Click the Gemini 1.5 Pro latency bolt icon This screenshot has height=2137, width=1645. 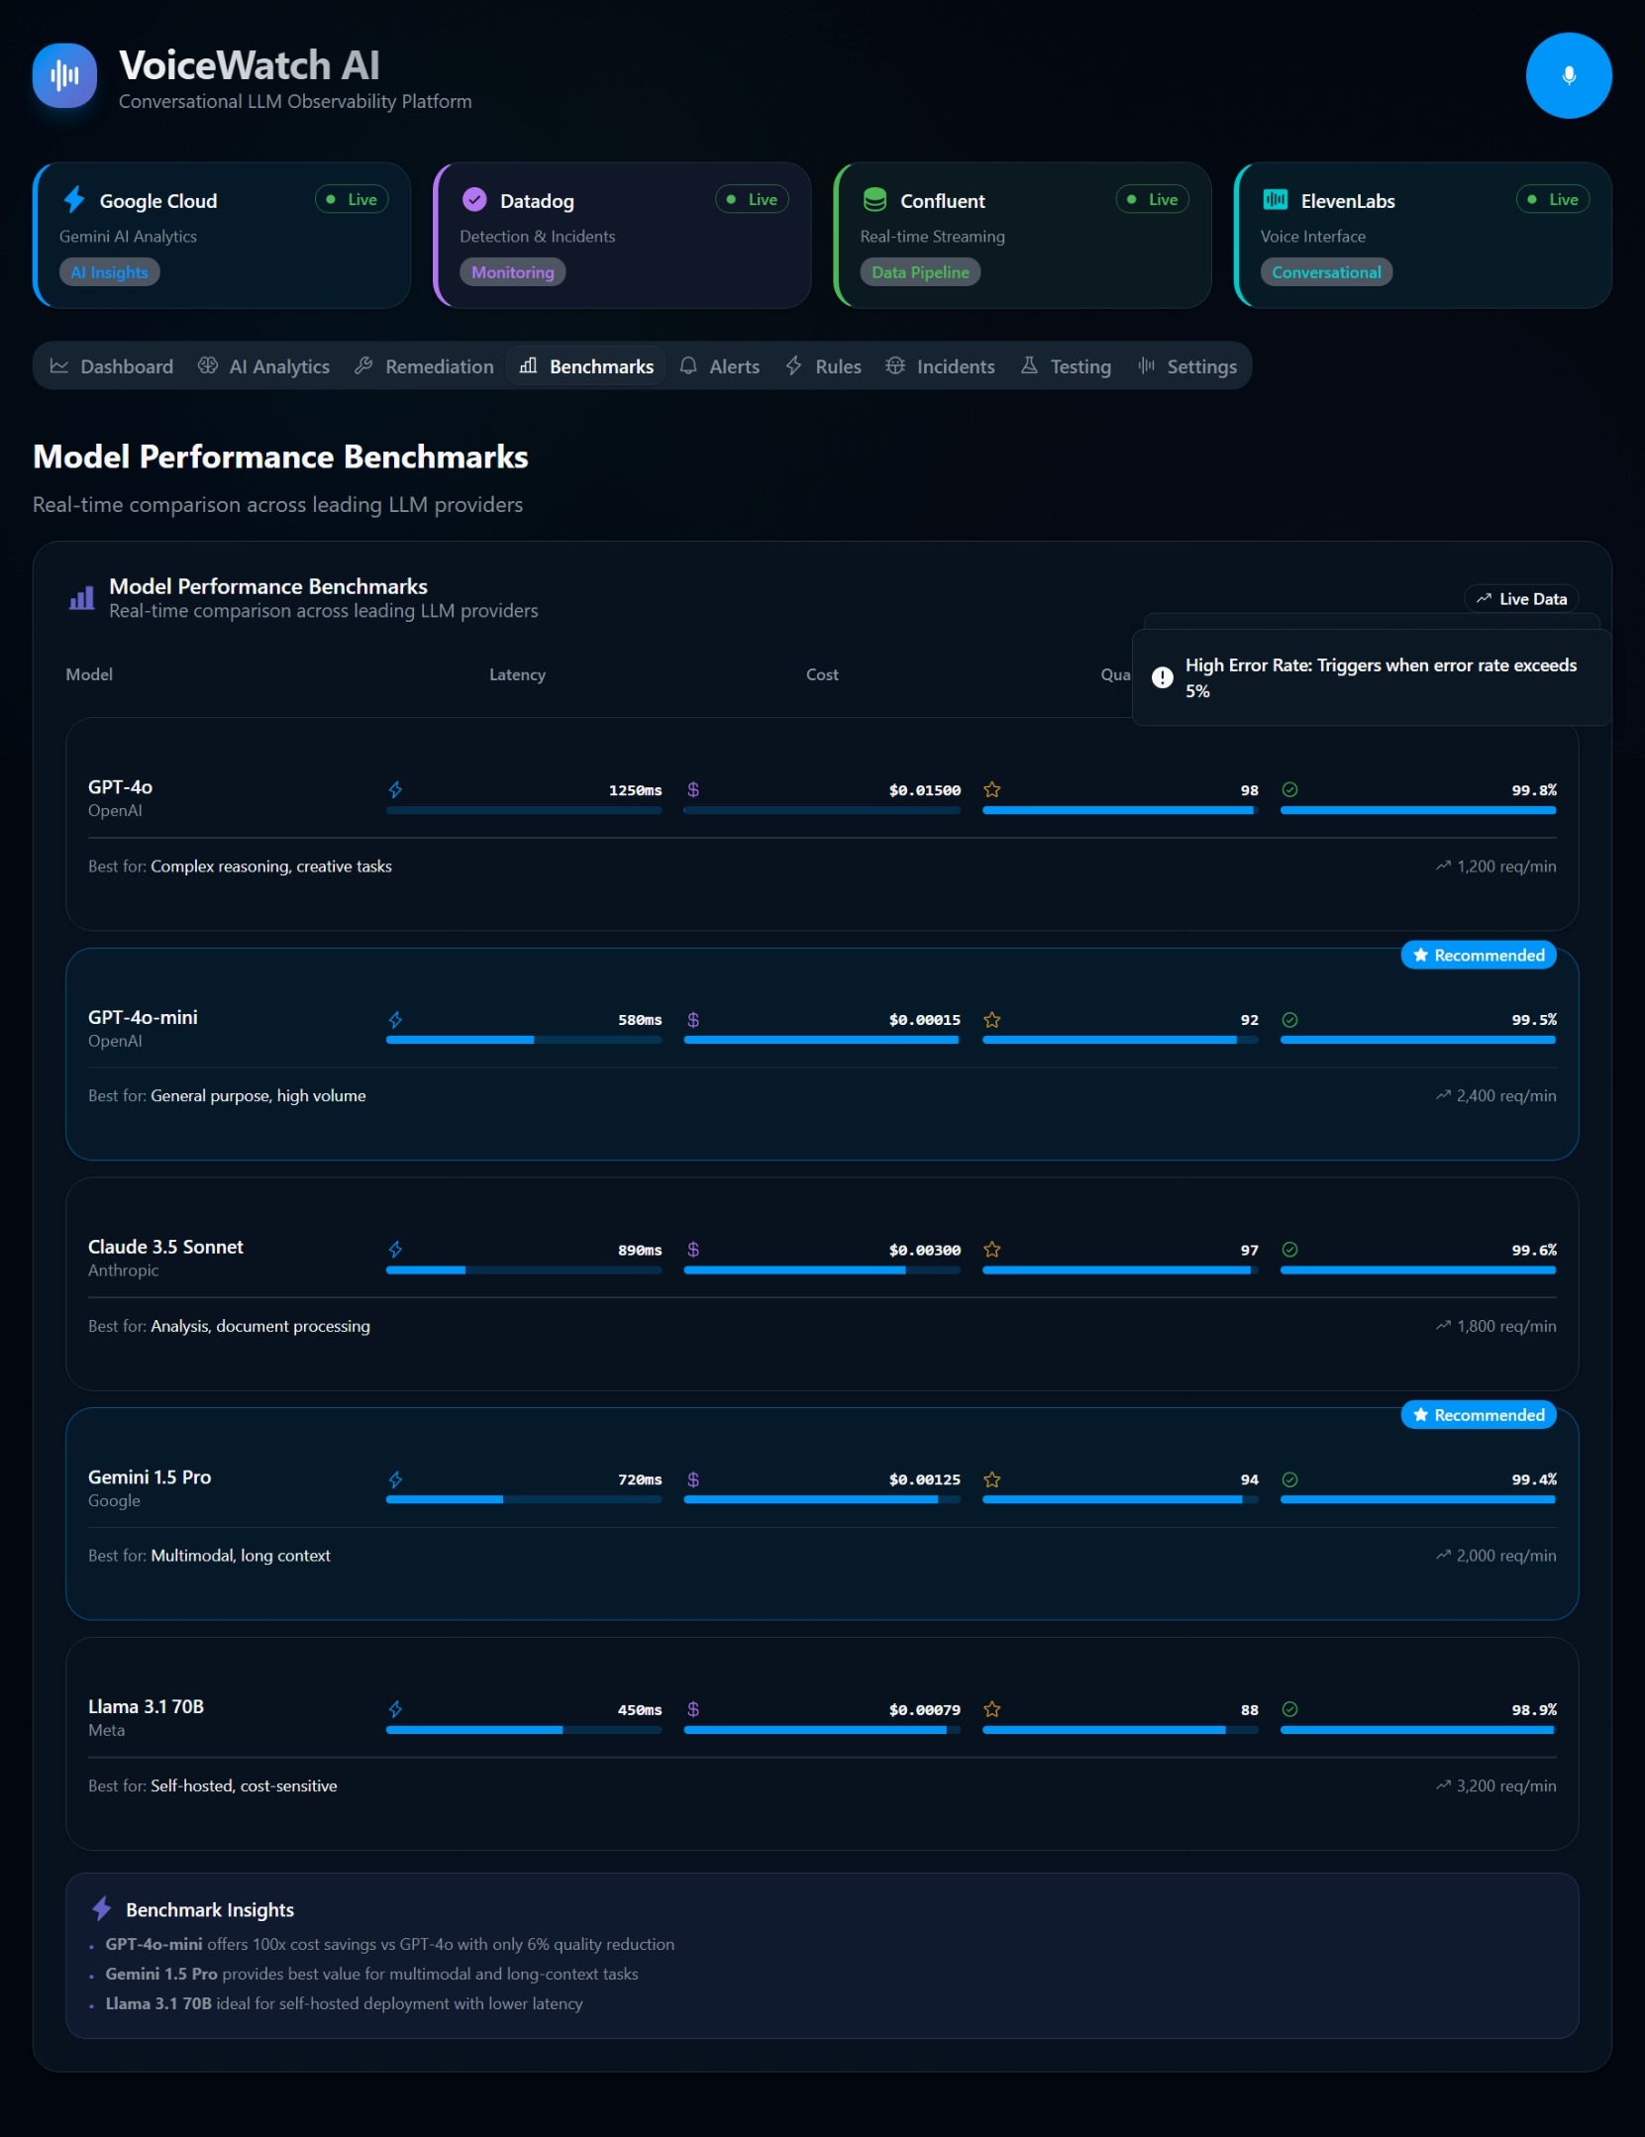(x=395, y=1479)
